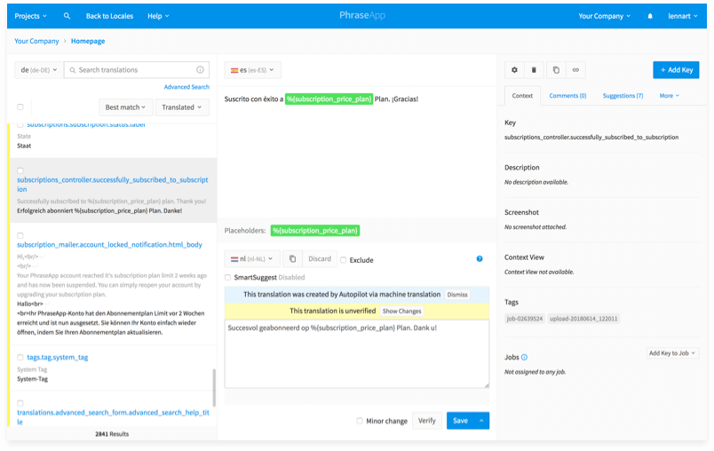Click the green placeholder in Spanish text
The height and width of the screenshot is (451, 714).
329,99
